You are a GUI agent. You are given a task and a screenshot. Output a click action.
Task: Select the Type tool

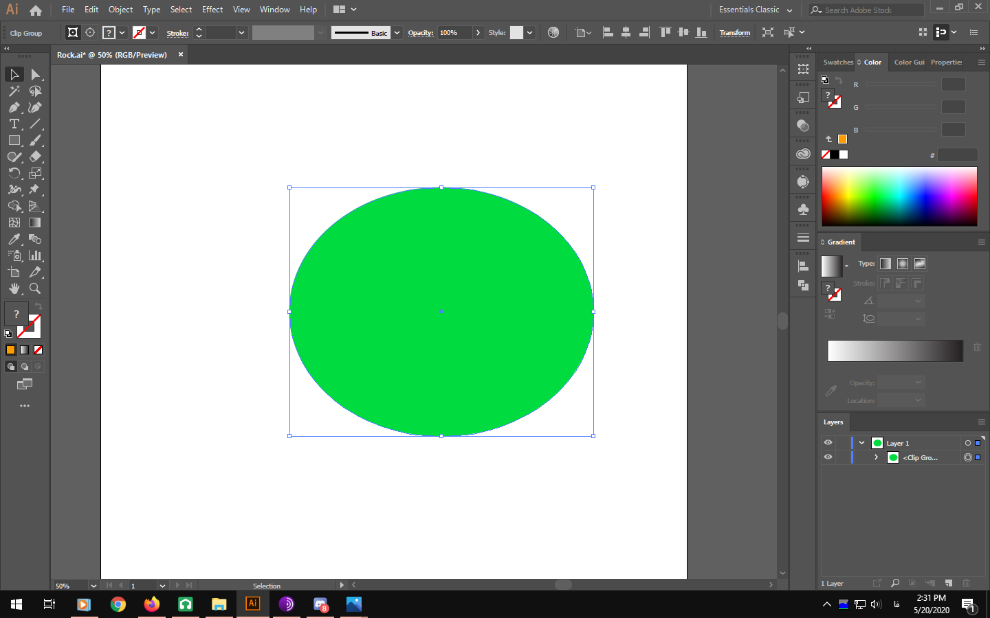14,124
